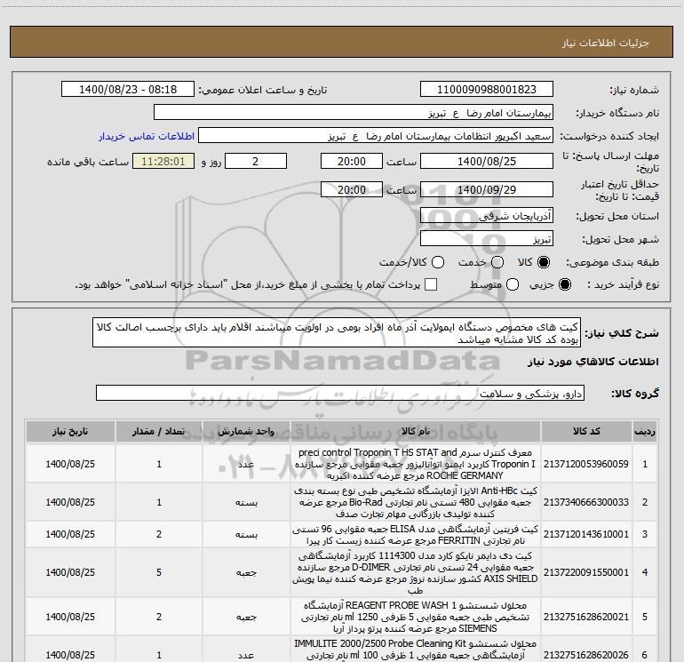Click the Troponin T HS STAT item name
This screenshot has width=684, height=662.
416,464
